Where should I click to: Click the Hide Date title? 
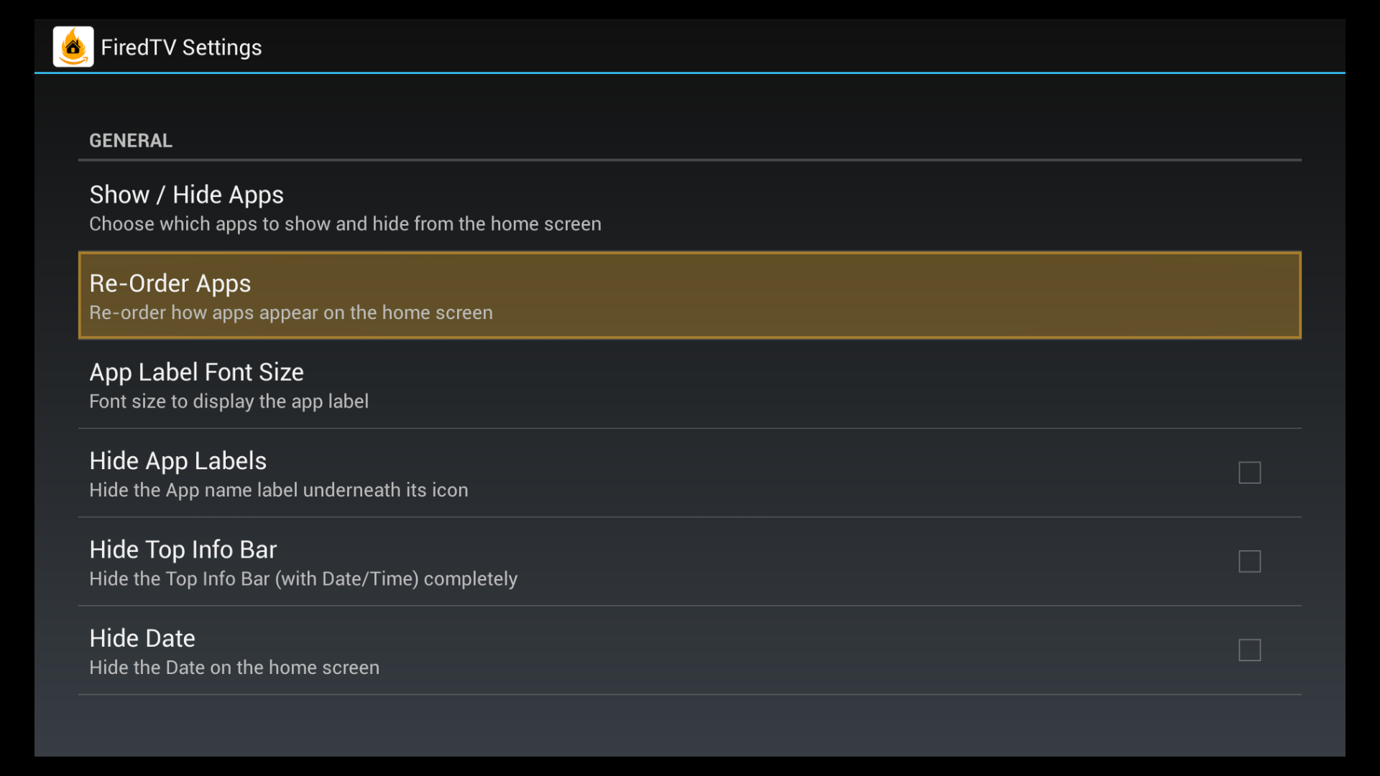coord(142,639)
